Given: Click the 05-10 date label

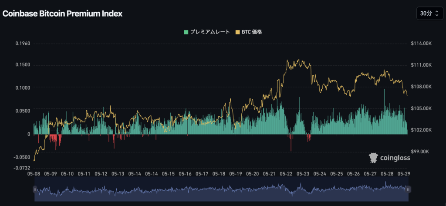Looking at the screenshot, I should tap(68, 173).
